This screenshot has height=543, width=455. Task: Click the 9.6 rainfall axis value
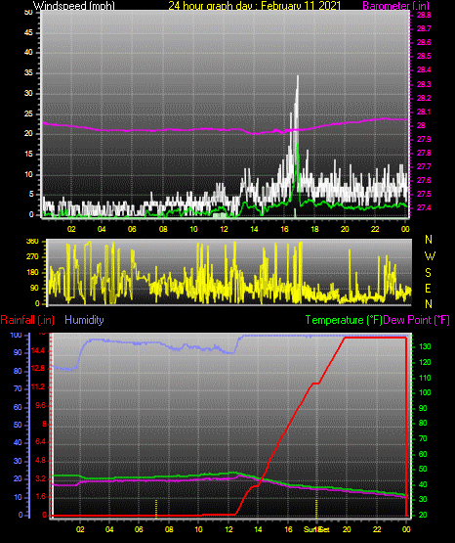(x=40, y=405)
